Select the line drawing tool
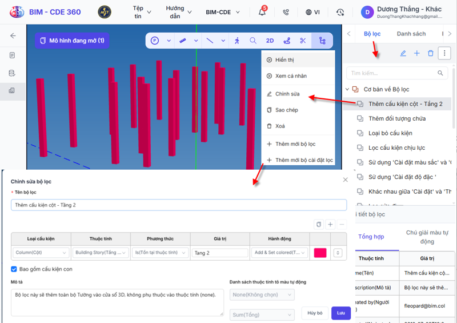This screenshot has height=323, width=457. click(210, 41)
